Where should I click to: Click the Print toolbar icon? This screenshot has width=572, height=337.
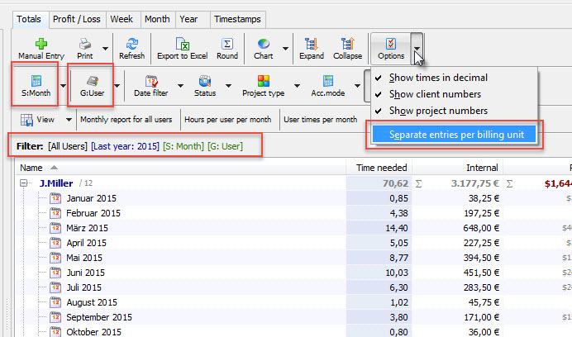coord(84,44)
